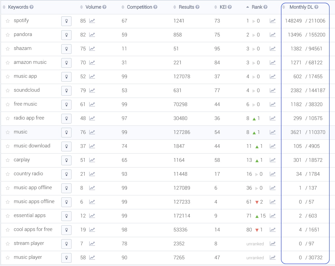
Task: Click the lightbulb suggestions icon for spotify
Action: [x=66, y=21]
